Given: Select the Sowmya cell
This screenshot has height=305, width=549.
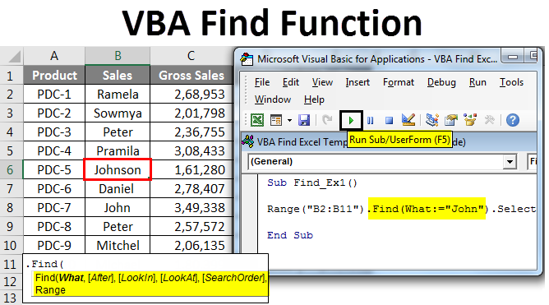Looking at the screenshot, I should 118,113.
